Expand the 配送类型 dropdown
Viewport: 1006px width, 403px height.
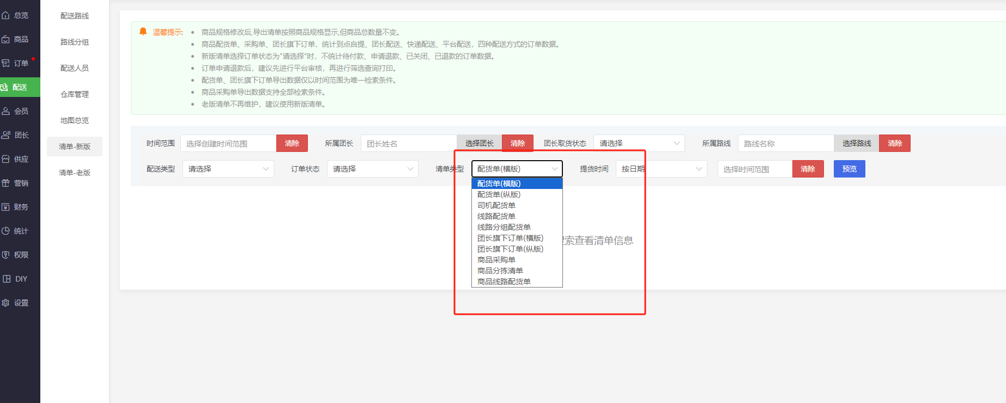click(x=228, y=169)
